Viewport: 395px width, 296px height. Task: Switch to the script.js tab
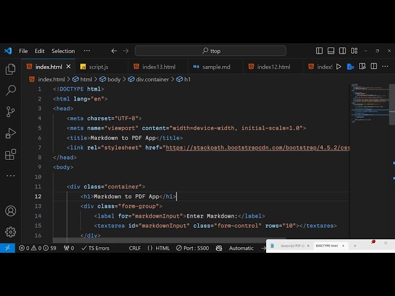point(98,67)
